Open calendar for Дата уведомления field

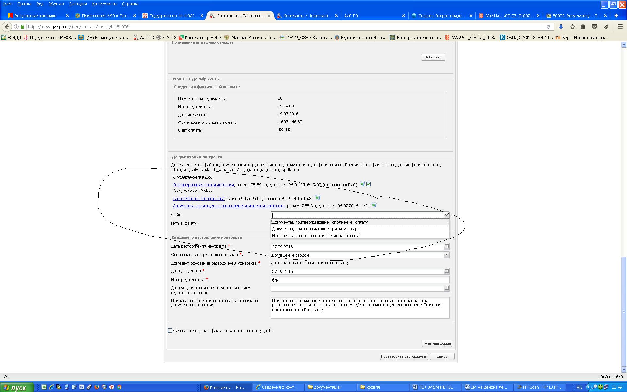click(446, 288)
